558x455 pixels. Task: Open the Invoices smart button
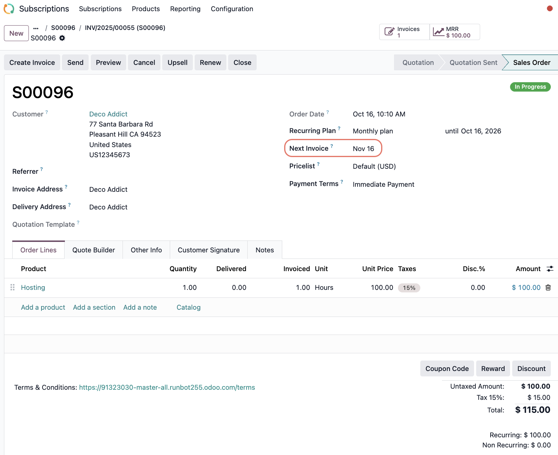click(404, 32)
